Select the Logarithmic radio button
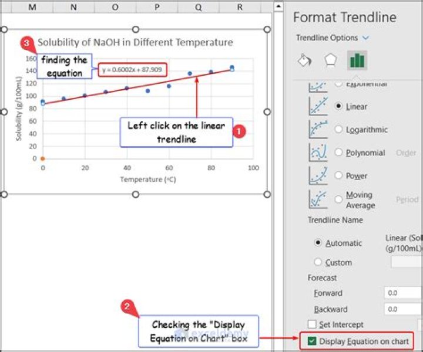423x352 pixels. 338,130
